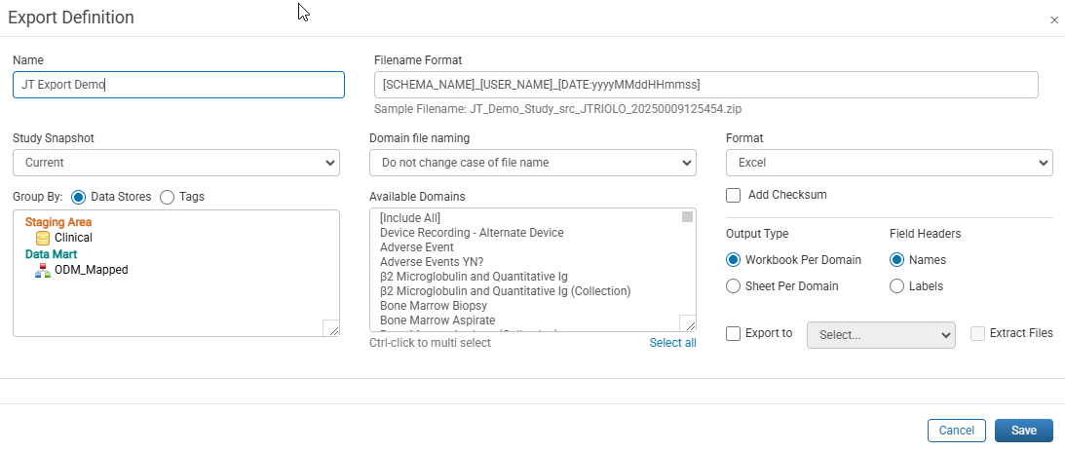This screenshot has width=1065, height=452.
Task: Tick the Extract Files checkbox
Action: click(x=978, y=333)
